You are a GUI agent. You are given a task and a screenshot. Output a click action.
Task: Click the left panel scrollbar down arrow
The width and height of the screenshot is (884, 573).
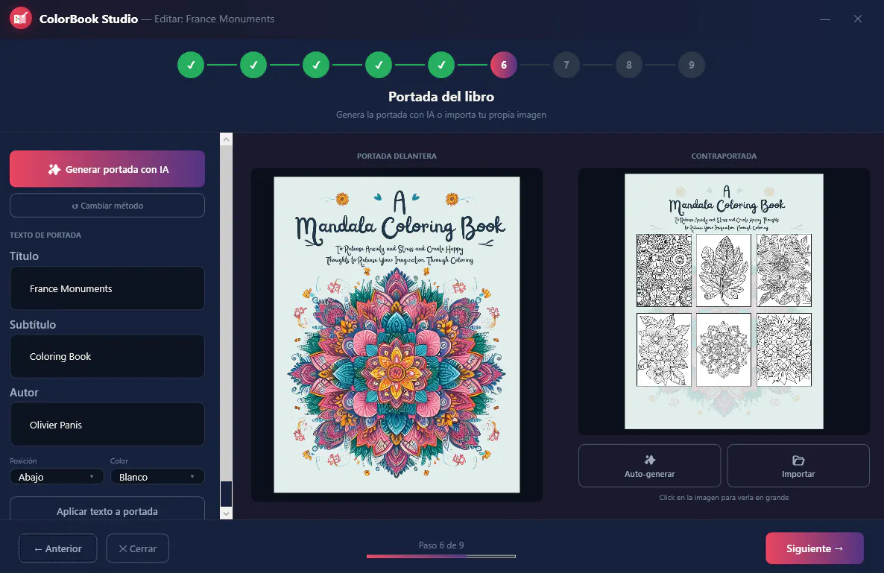pyautogui.click(x=226, y=513)
